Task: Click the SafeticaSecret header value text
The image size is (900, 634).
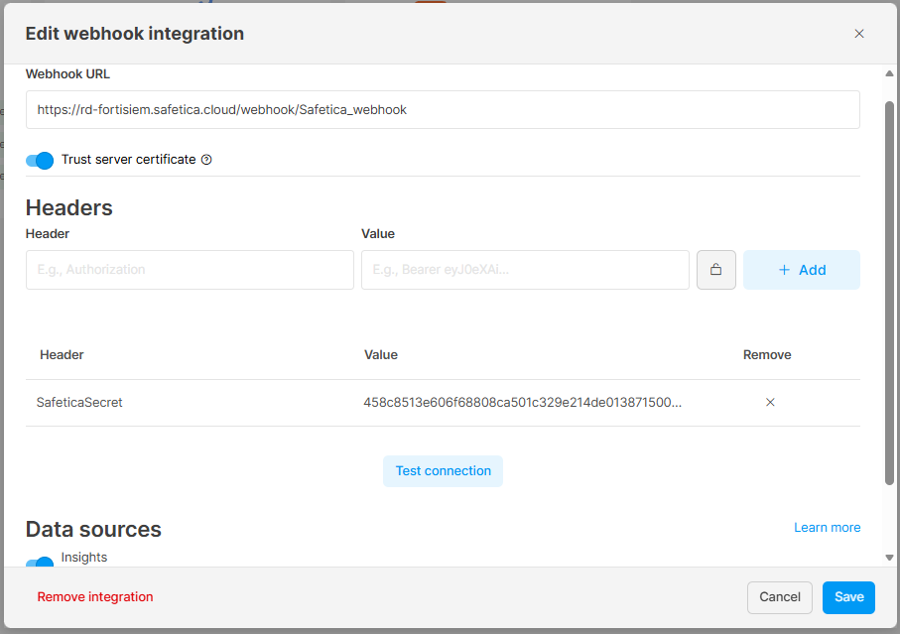Action: (x=522, y=402)
